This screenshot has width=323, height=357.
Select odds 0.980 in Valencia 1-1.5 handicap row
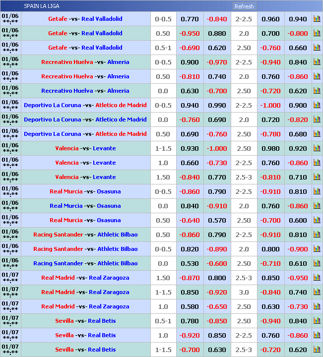click(270, 149)
